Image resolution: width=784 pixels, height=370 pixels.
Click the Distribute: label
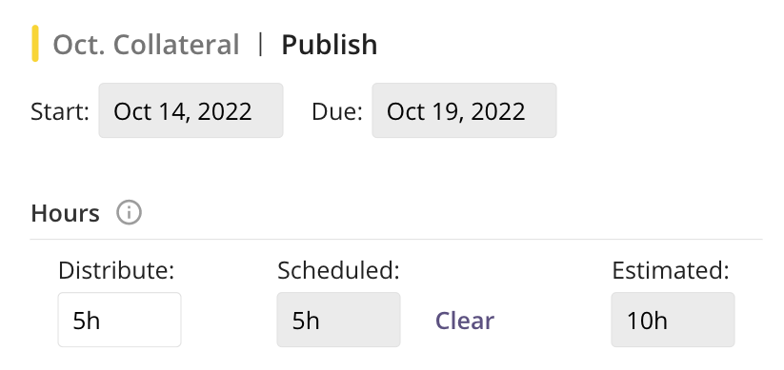pyautogui.click(x=116, y=271)
